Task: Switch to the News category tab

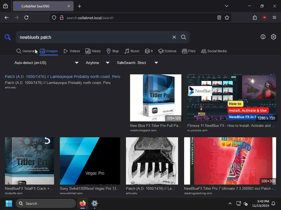Action: tap(93, 51)
